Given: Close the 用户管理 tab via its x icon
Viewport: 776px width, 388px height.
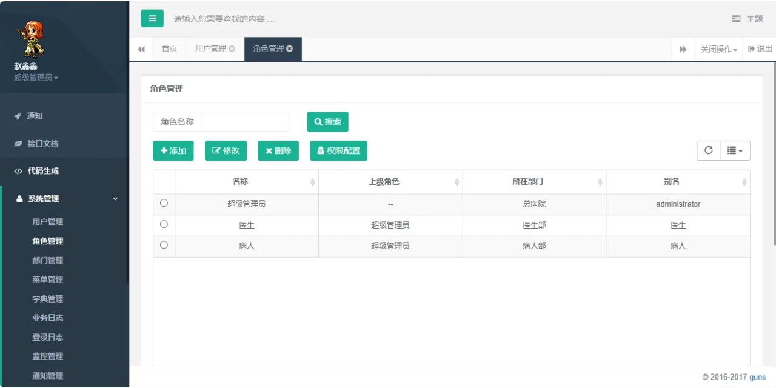Looking at the screenshot, I should pos(232,48).
